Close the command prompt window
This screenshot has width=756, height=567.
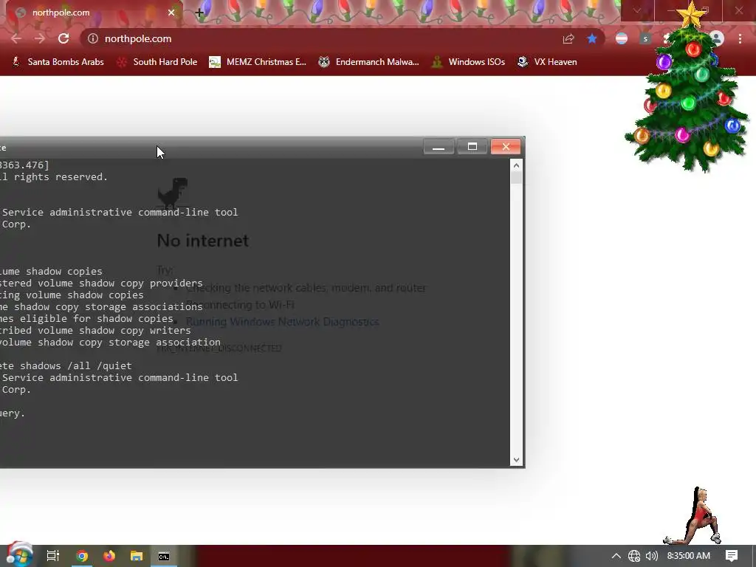[505, 147]
